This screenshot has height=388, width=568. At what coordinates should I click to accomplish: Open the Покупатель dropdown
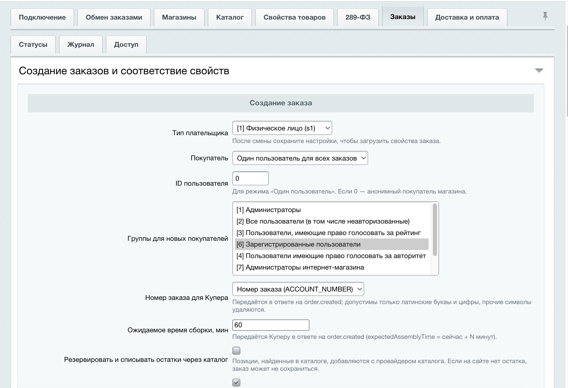pos(300,158)
